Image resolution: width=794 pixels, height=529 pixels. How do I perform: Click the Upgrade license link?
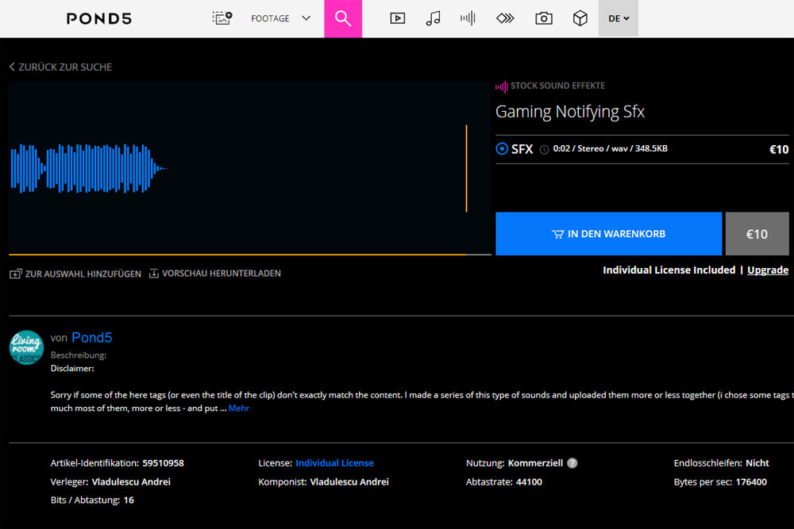coord(767,270)
